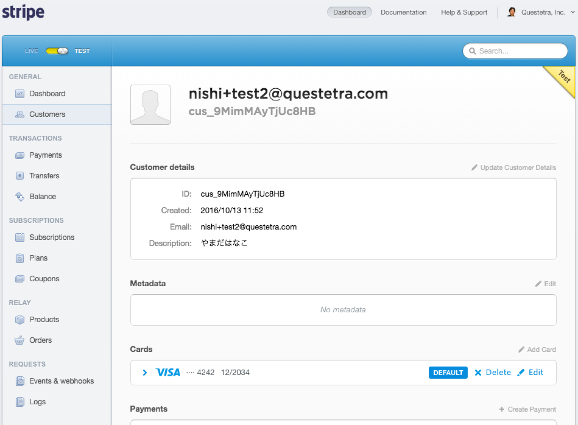Toggle the Live/Test mode switch
The image size is (578, 425).
coord(57,51)
